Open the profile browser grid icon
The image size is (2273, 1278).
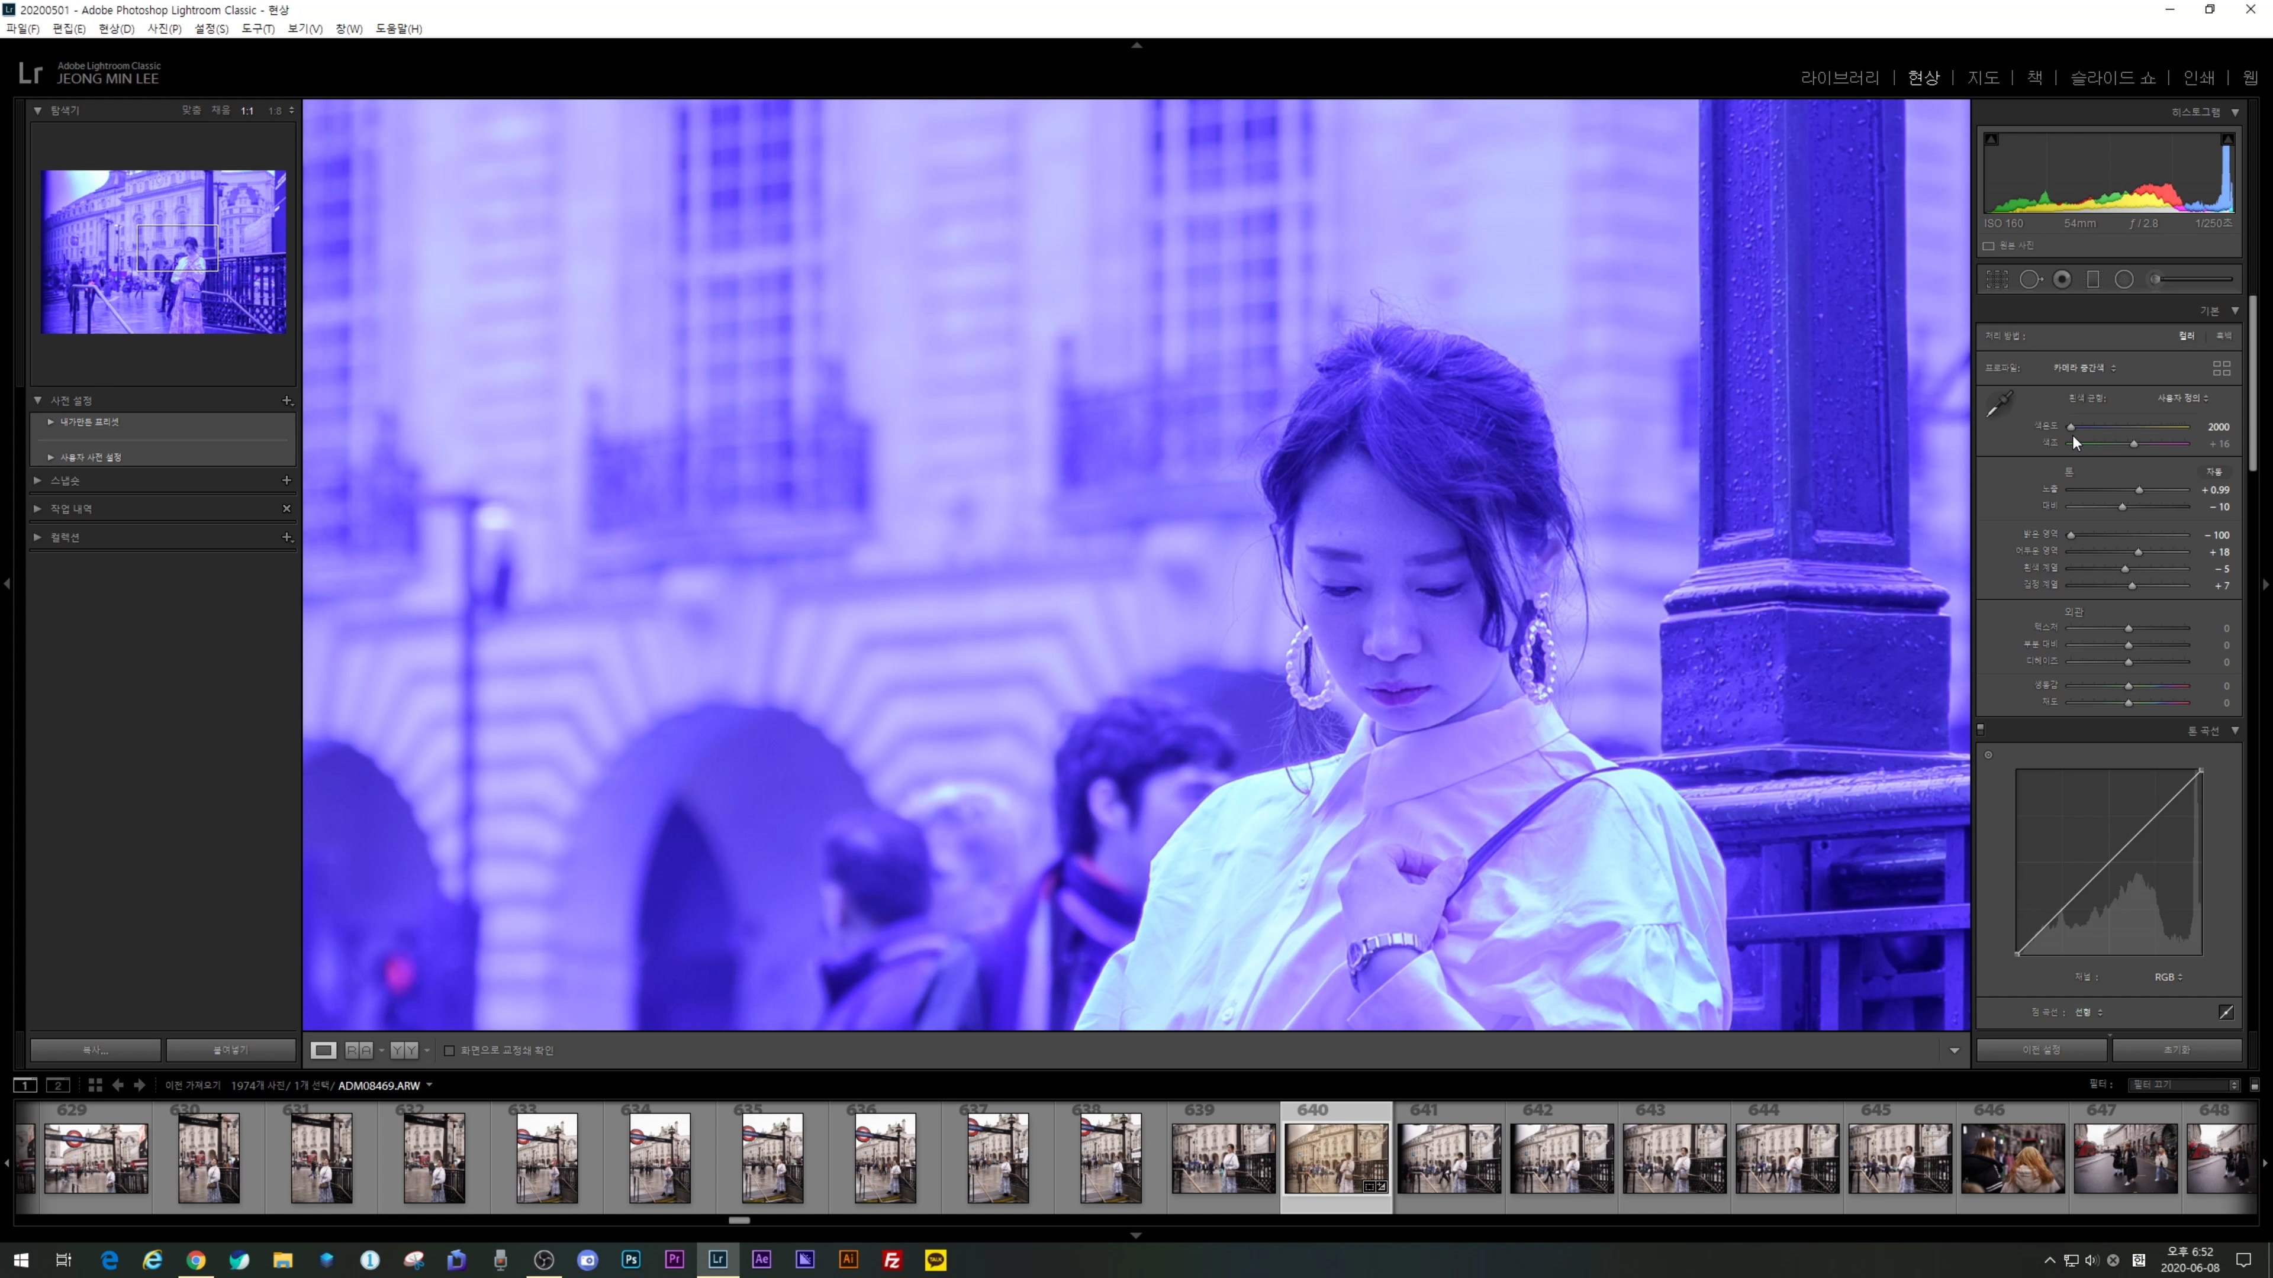point(2221,368)
